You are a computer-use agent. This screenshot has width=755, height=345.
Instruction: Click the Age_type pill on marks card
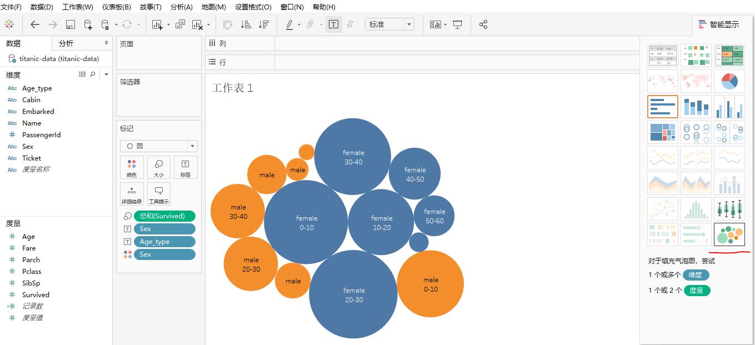pyautogui.click(x=164, y=242)
